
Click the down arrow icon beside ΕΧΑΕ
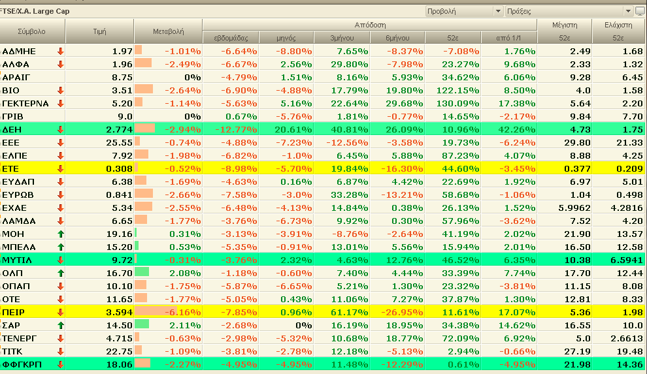pyautogui.click(x=61, y=208)
